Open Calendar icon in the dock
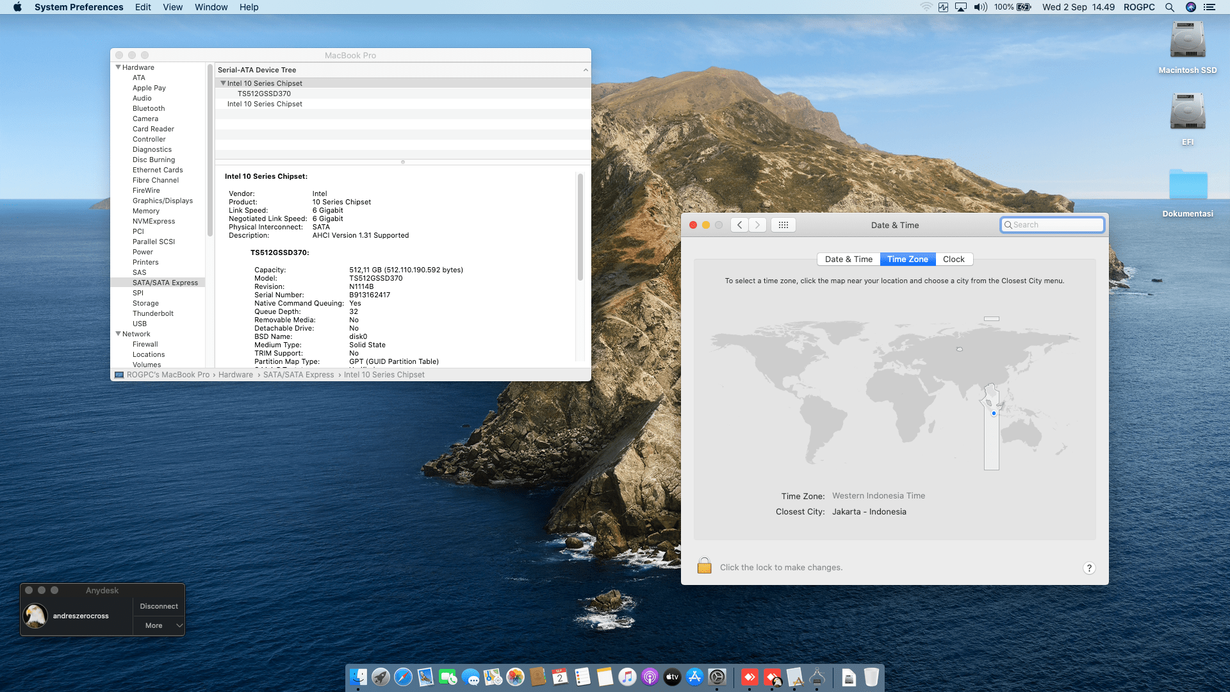This screenshot has width=1230, height=692. pyautogui.click(x=560, y=677)
